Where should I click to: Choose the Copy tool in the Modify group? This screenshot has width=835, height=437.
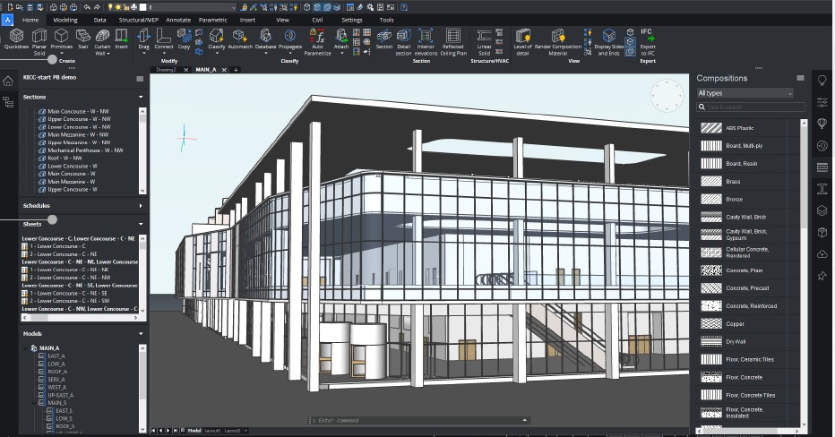[185, 39]
